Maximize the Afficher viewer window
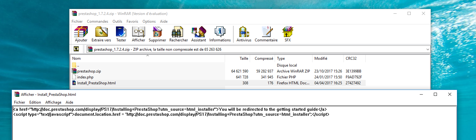This screenshot has width=476, height=140. (x=435, y=94)
